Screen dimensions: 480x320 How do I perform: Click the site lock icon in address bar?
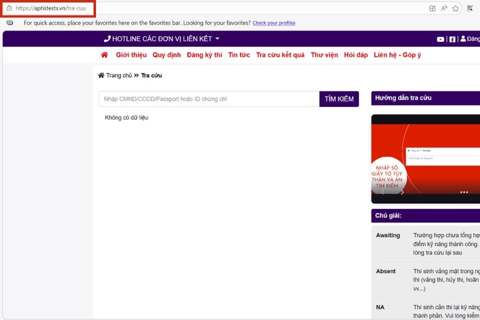coord(9,8)
